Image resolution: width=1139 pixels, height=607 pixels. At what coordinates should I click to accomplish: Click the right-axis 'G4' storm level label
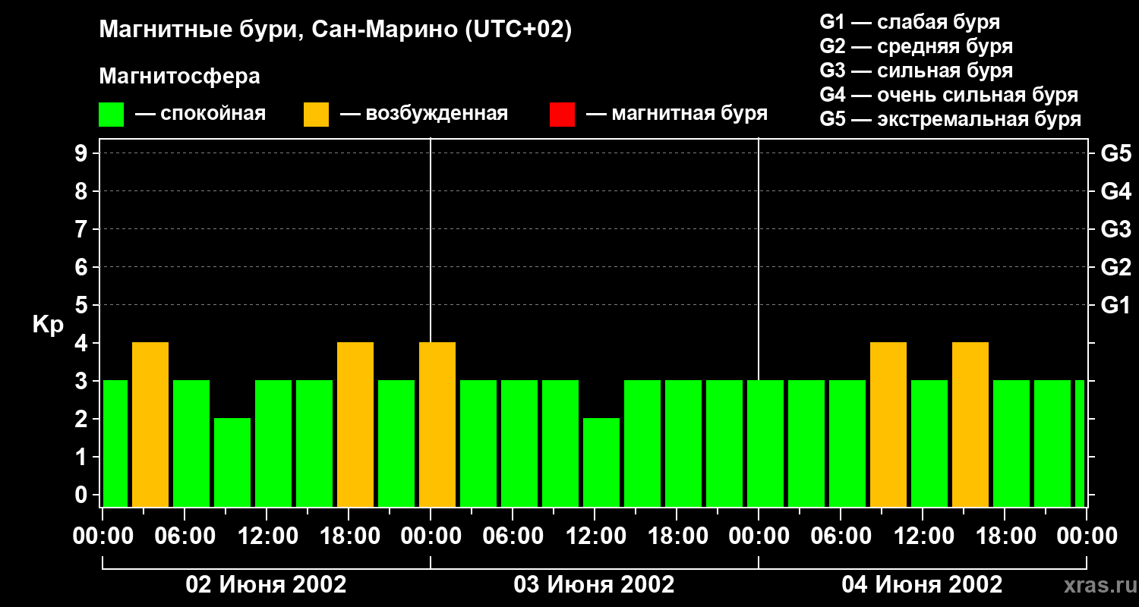[1116, 191]
